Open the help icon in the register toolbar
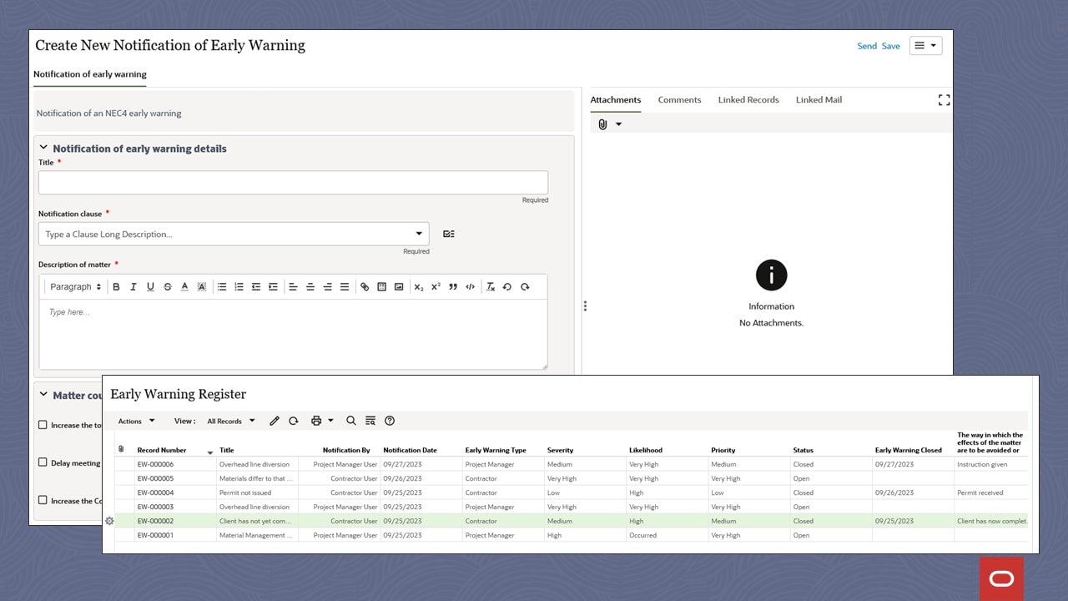1068x601 pixels. (x=390, y=421)
